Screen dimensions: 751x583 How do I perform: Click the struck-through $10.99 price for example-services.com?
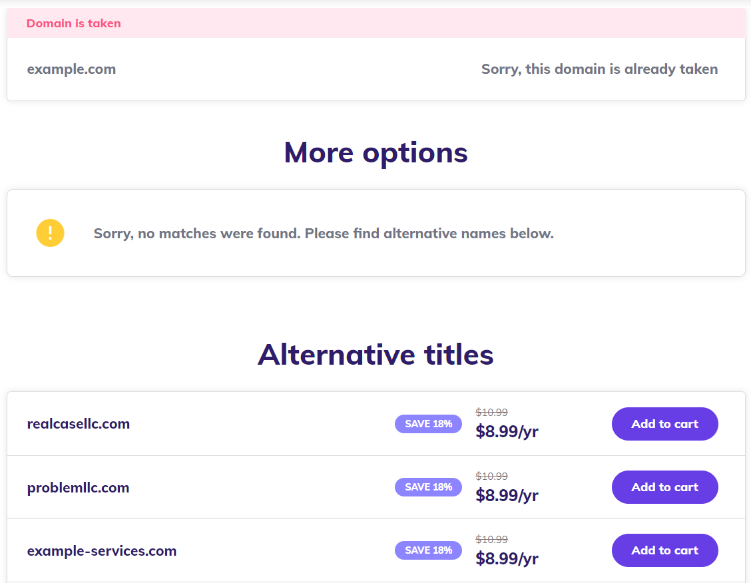[491, 540]
